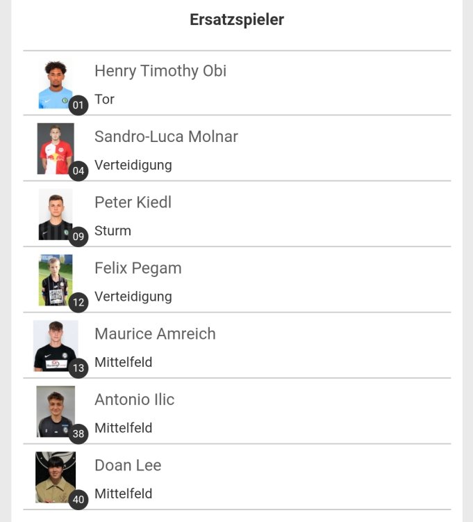473x522 pixels.
Task: Click the number 01 jersey badge
Action: pos(78,106)
